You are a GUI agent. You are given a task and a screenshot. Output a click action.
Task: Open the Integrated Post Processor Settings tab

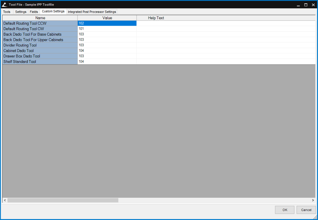pyautogui.click(x=92, y=11)
